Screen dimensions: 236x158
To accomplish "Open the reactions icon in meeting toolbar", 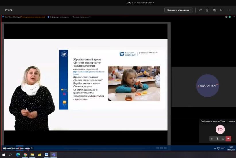I will 214,10.
